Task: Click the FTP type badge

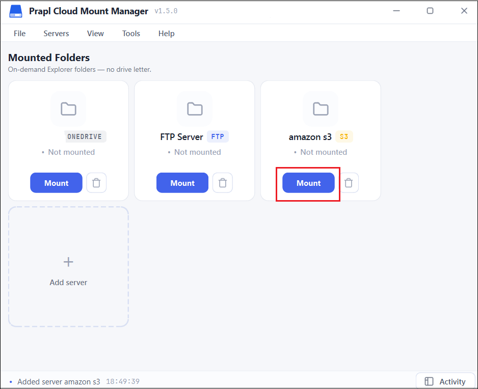Action: tap(218, 136)
